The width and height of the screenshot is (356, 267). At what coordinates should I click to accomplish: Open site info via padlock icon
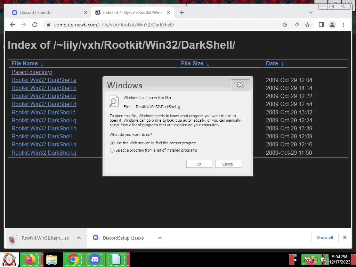(x=48, y=25)
